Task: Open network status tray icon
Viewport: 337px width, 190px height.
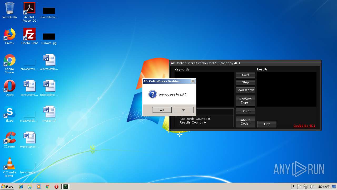Action: [x=306, y=187]
